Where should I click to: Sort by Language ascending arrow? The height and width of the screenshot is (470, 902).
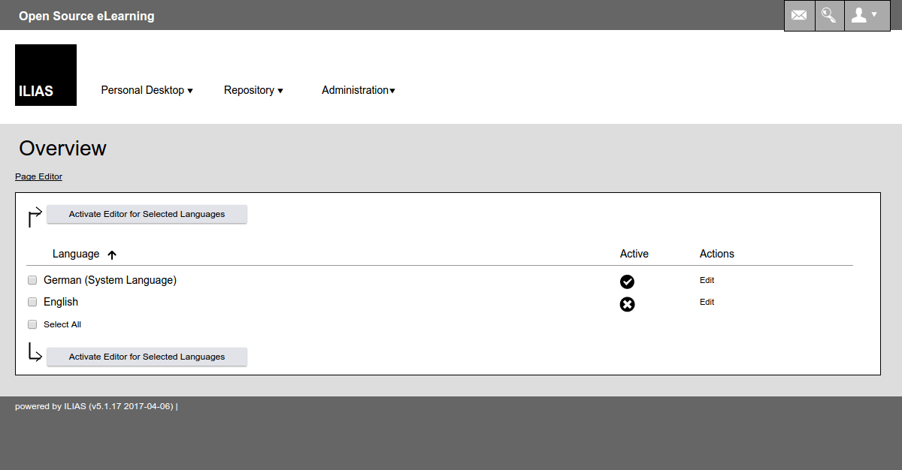[x=112, y=255]
